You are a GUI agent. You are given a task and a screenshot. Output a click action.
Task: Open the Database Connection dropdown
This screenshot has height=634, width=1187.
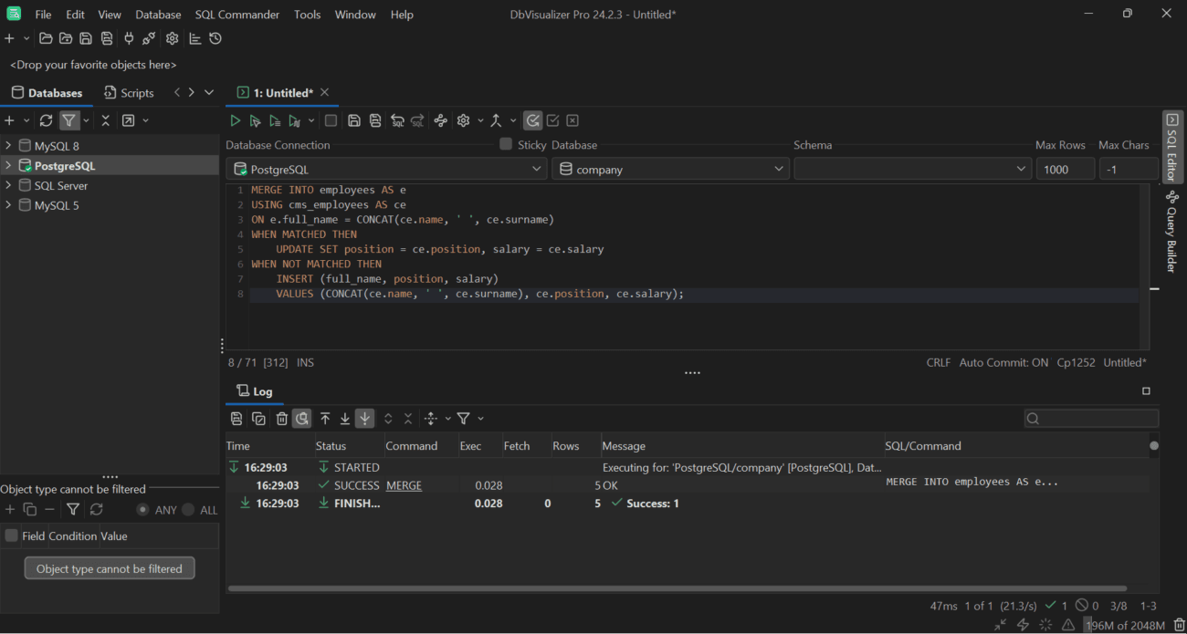click(537, 168)
